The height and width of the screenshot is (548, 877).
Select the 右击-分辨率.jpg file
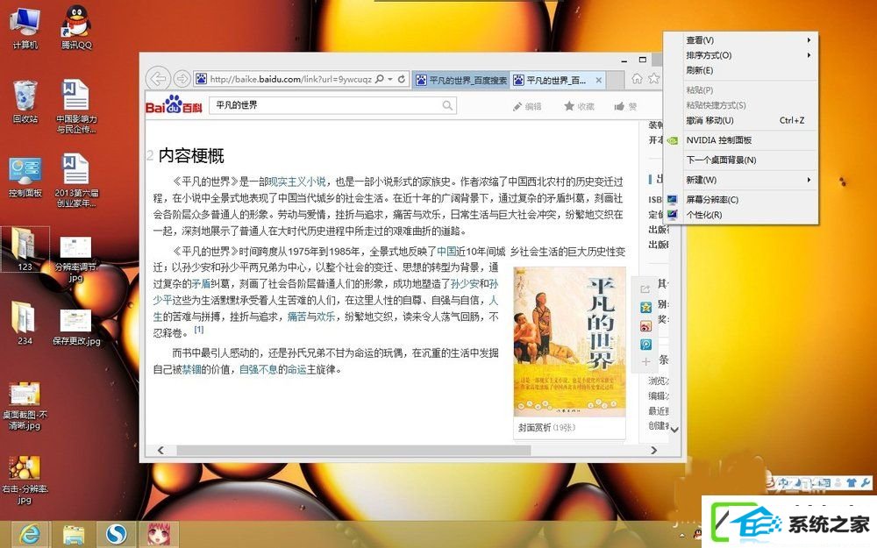tap(25, 480)
